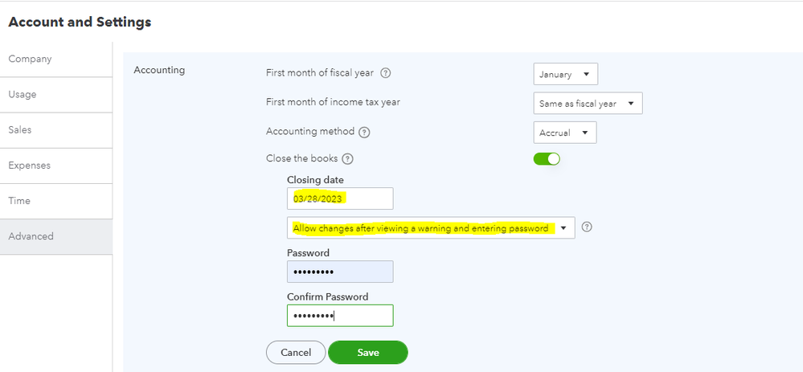Select the Expenses settings tab
Image resolution: width=803 pixels, height=372 pixels.
(29, 166)
